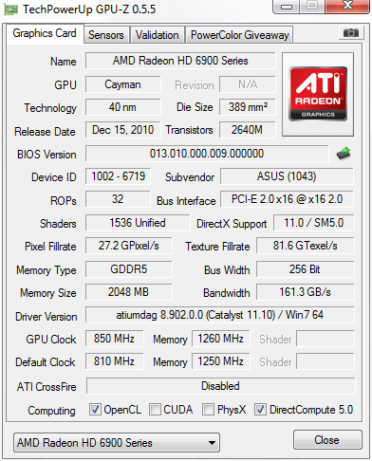Select the PowerColor Giveaway tab

coord(240,35)
